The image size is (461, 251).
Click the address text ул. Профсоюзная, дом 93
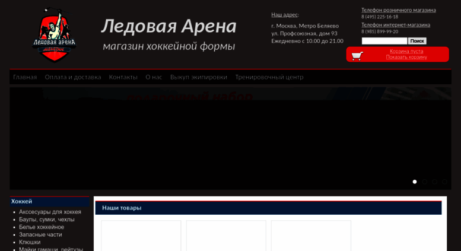[x=304, y=33]
